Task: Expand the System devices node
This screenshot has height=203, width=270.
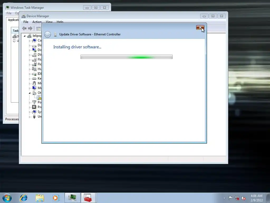Action: coord(30,112)
